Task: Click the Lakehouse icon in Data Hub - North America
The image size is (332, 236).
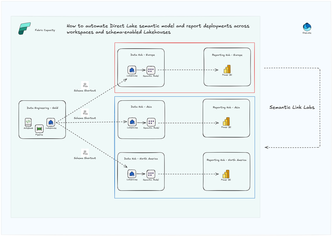Action: [x=132, y=174]
